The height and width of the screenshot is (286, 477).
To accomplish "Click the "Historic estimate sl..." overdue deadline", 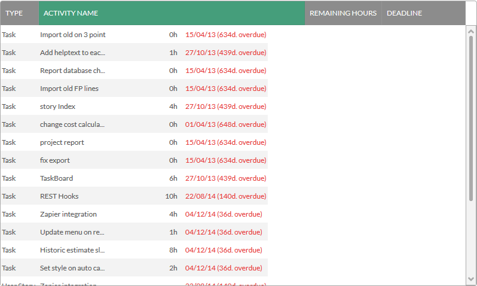I will tap(224, 250).
